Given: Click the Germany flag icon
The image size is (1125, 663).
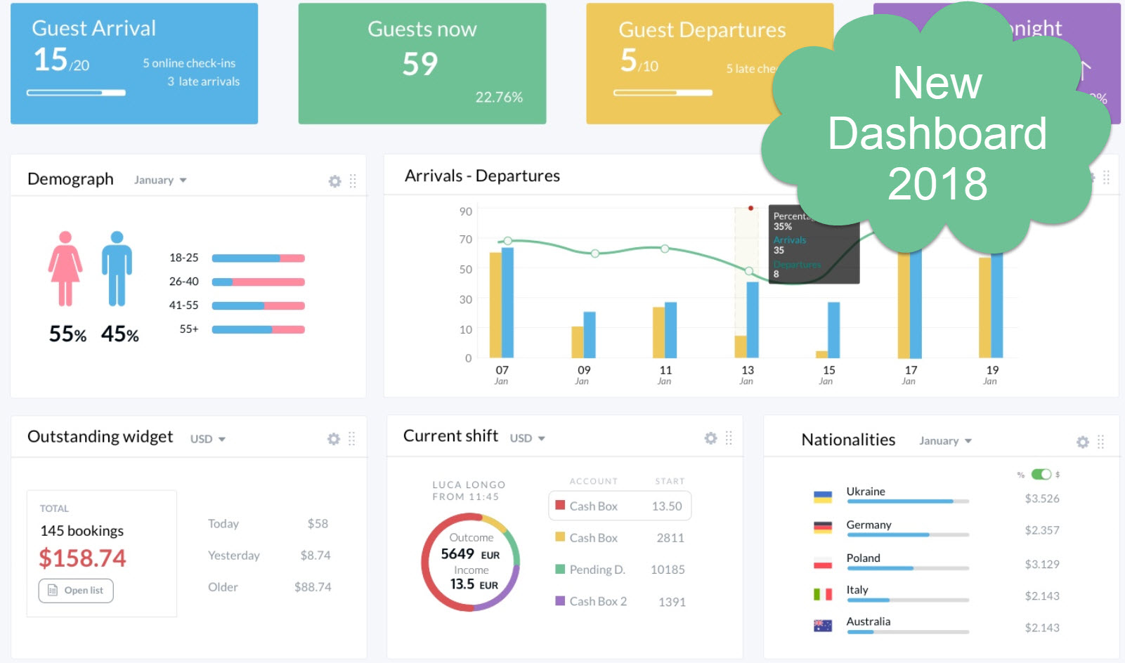Looking at the screenshot, I should 823,527.
